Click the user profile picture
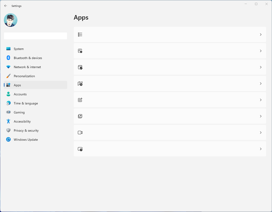The image size is (272, 212). 11,20
